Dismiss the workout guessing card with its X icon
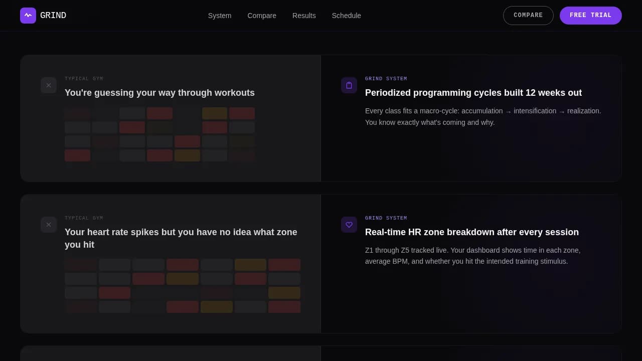The width and height of the screenshot is (642, 361). point(49,85)
